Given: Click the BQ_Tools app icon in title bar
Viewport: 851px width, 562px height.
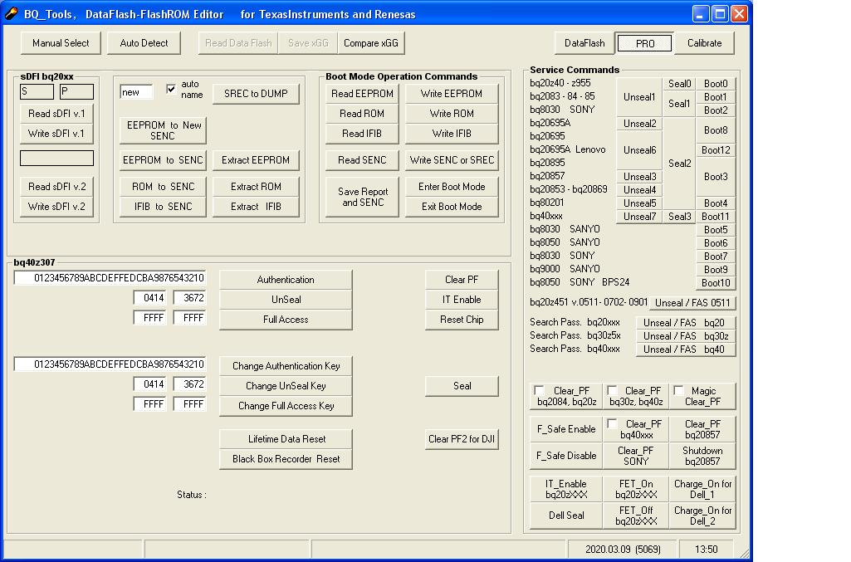Looking at the screenshot, I should tap(11, 13).
